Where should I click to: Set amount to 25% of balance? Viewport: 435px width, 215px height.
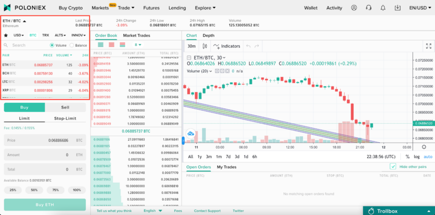12,190
